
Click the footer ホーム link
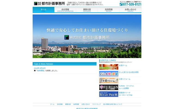click(x=52, y=104)
